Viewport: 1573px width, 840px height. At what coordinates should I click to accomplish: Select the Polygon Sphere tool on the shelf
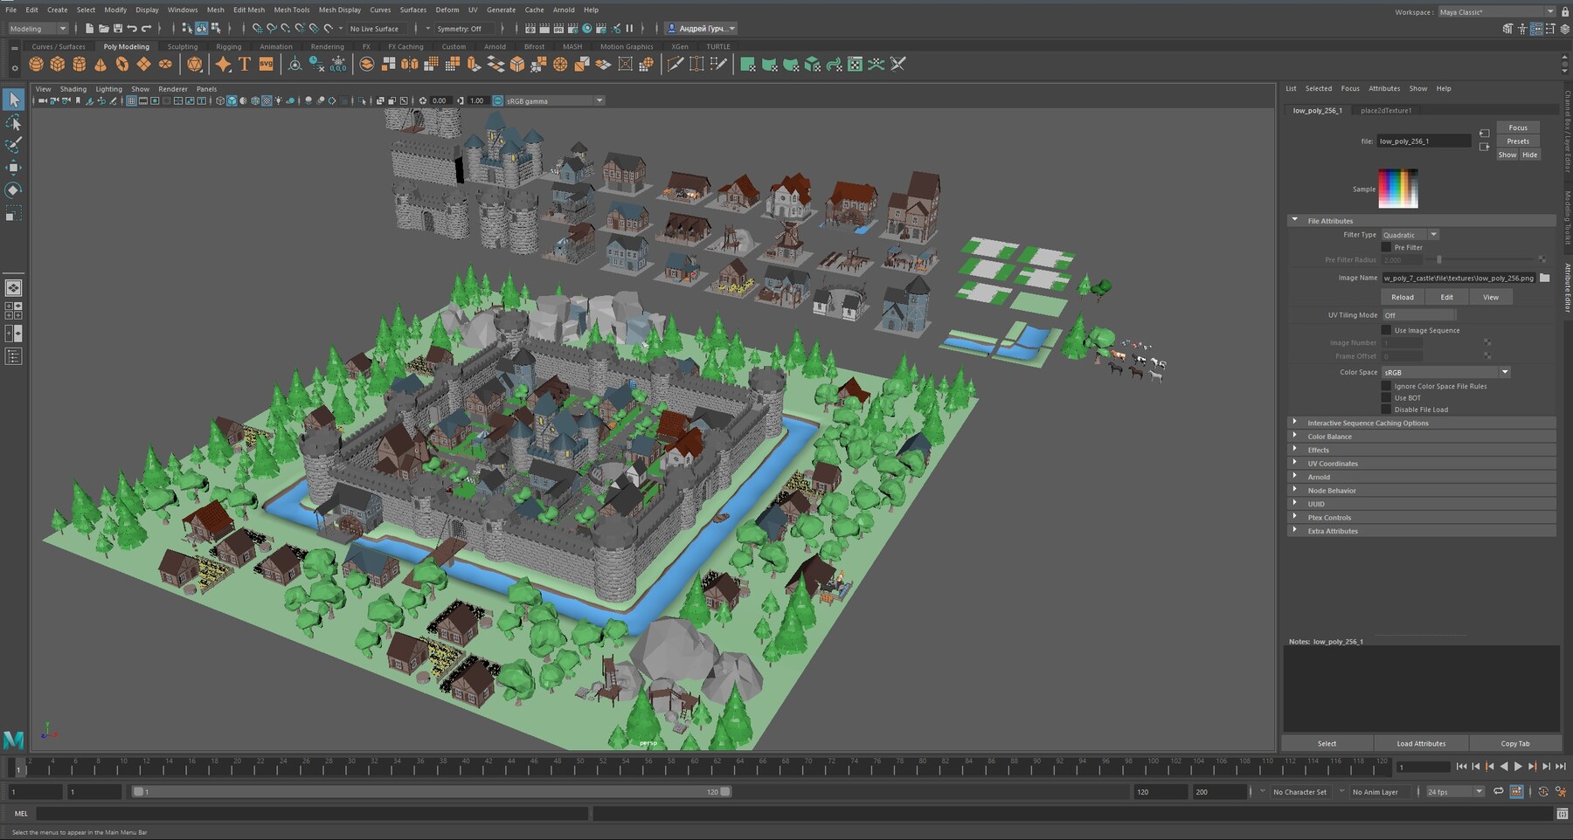pyautogui.click(x=36, y=63)
